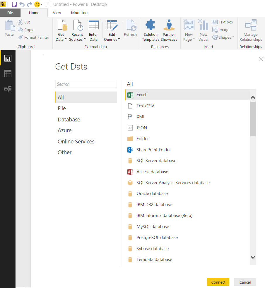
Task: Click the Save icon in title bar
Action: 14,4
